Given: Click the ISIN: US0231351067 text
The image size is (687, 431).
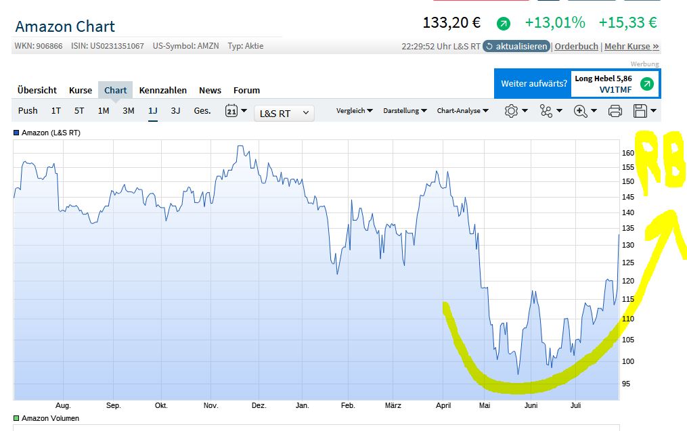Looking at the screenshot, I should point(108,46).
